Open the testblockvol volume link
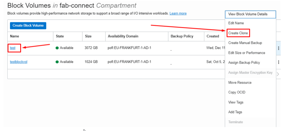The height and width of the screenshot is (131, 287). [18, 62]
